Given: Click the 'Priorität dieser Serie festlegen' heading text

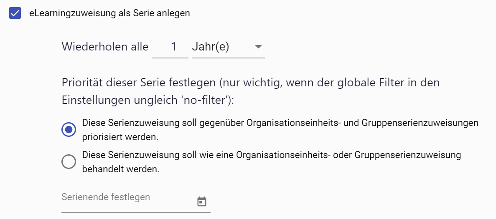Looking at the screenshot, I should click(x=138, y=83).
